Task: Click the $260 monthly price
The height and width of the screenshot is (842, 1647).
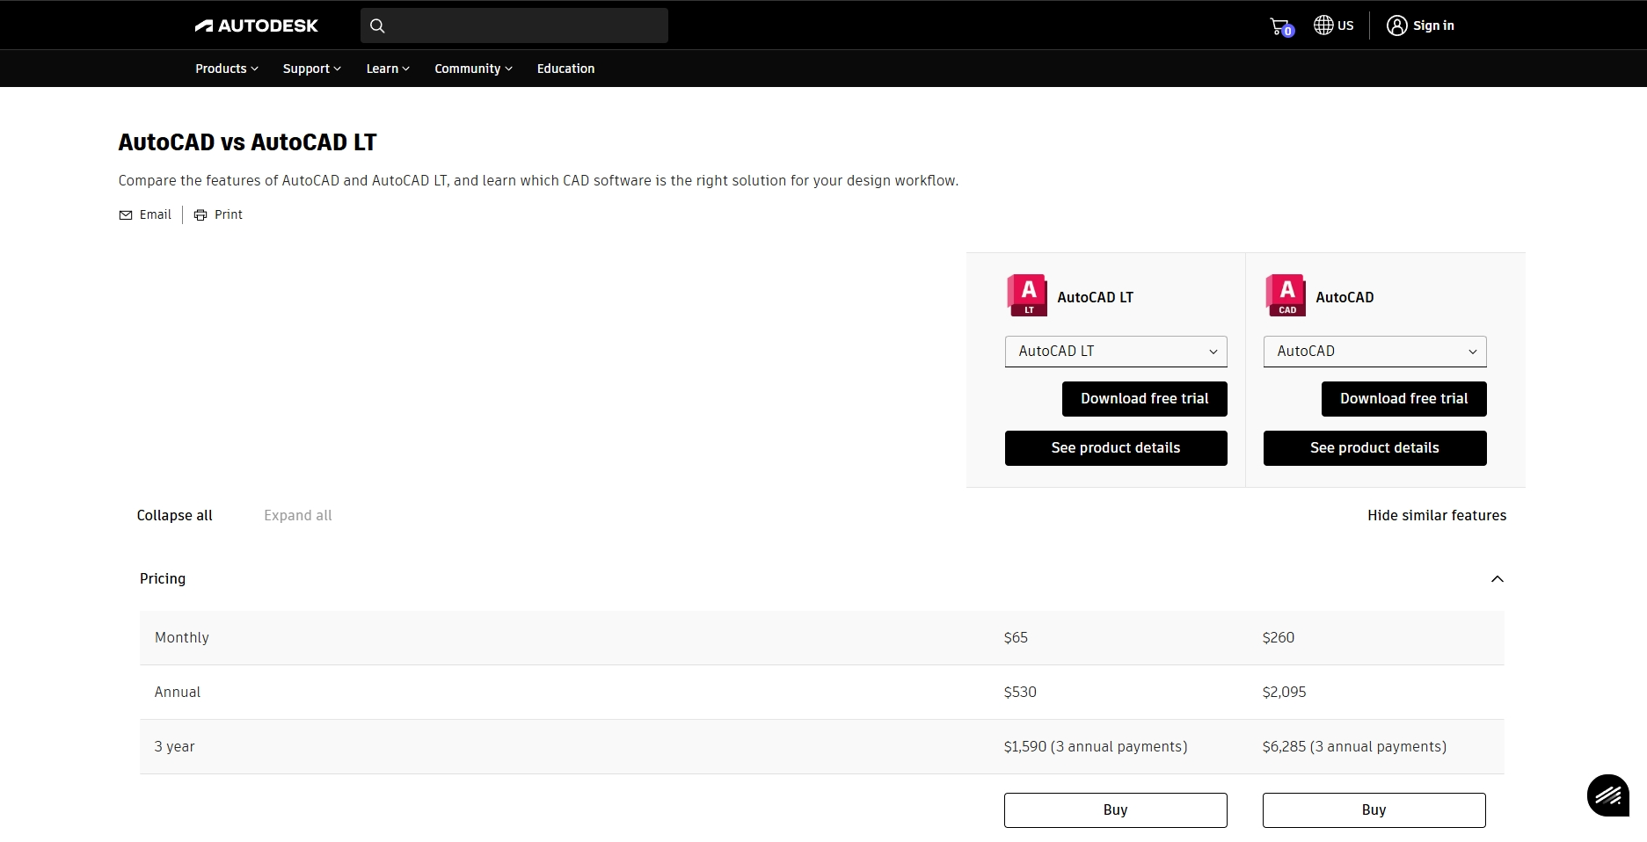Action: click(x=1279, y=638)
